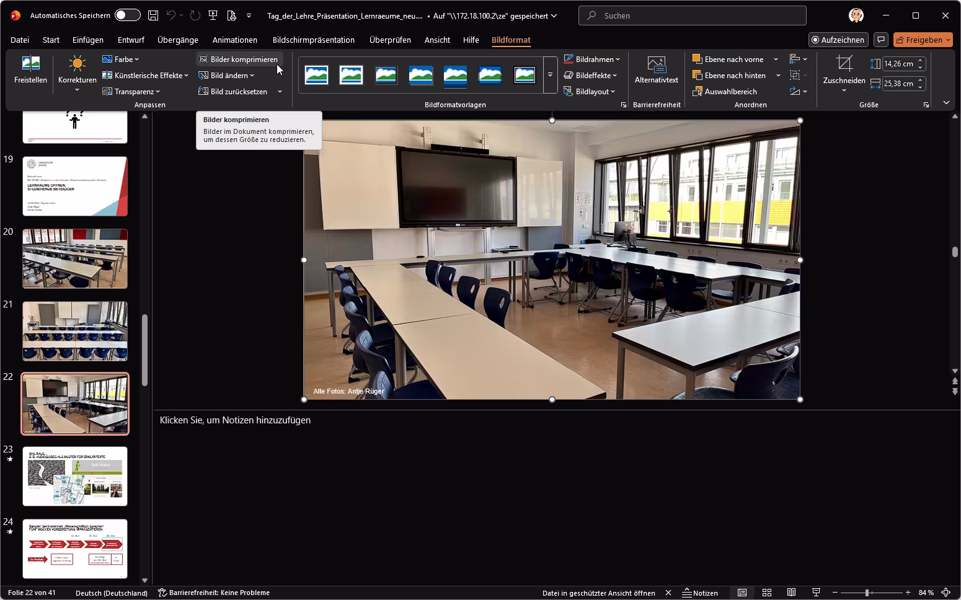The image size is (961, 600).
Task: Click the user account avatar
Action: tap(856, 15)
